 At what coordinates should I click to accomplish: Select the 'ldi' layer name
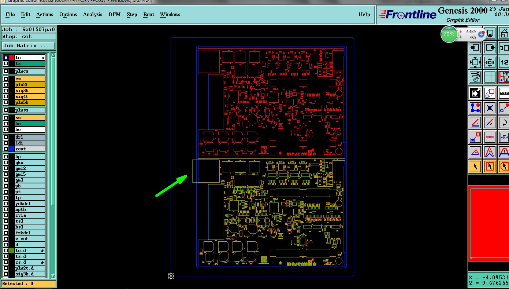point(30,143)
